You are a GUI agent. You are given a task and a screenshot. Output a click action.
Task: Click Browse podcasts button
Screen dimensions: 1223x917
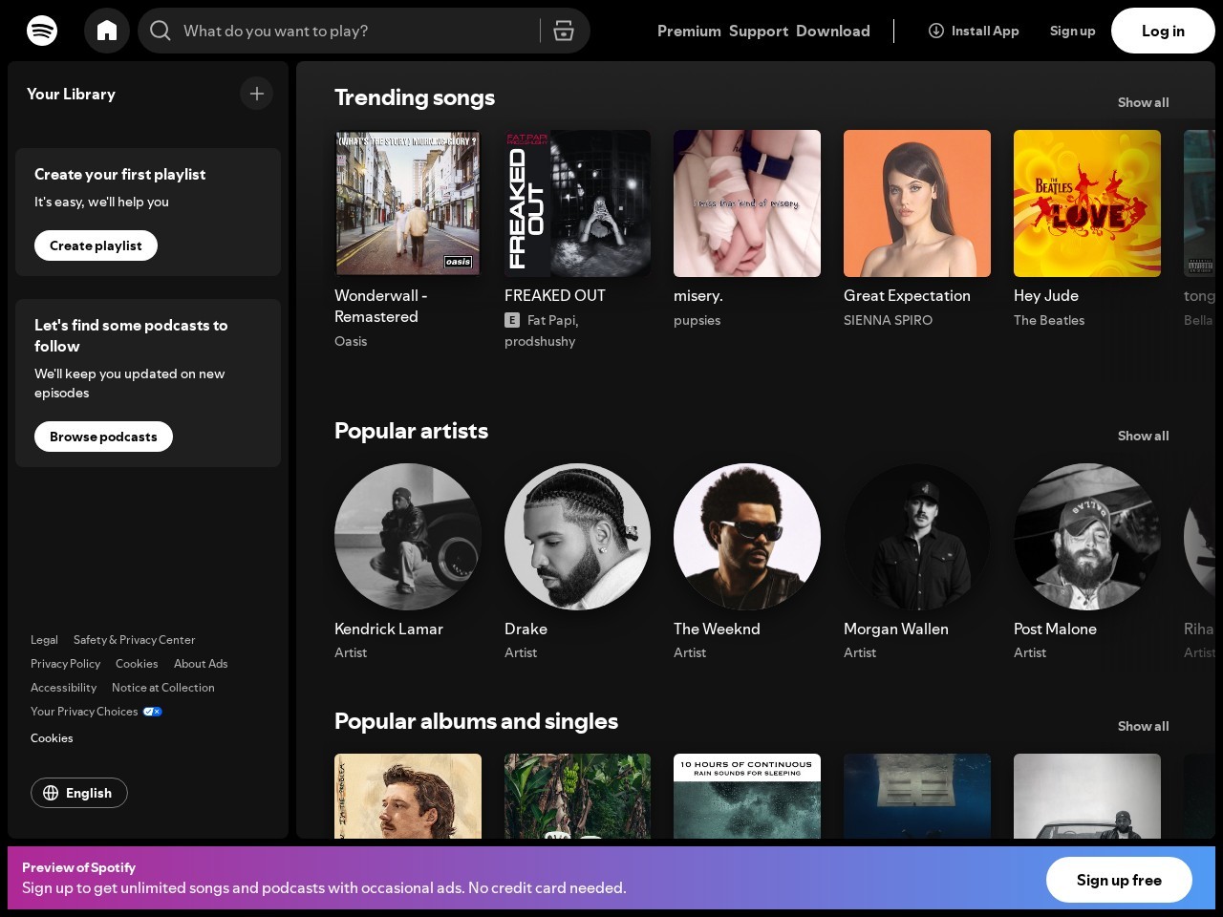103,437
